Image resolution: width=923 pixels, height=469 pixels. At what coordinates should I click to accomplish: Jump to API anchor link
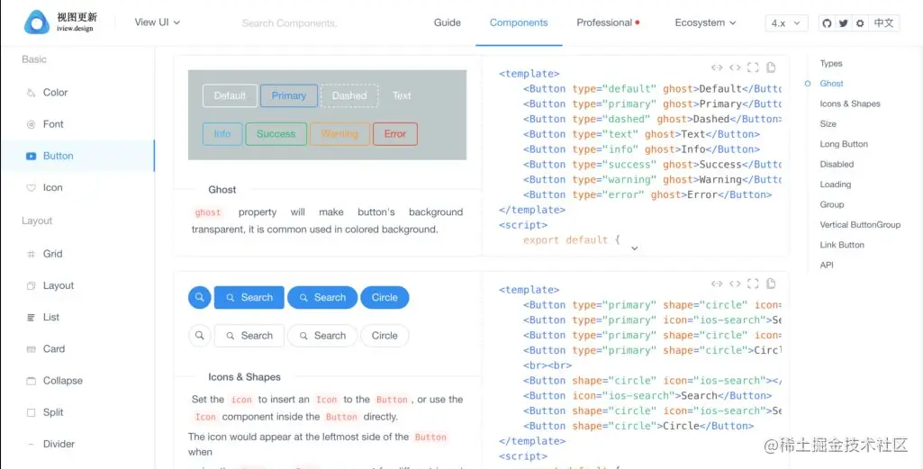pyautogui.click(x=827, y=265)
